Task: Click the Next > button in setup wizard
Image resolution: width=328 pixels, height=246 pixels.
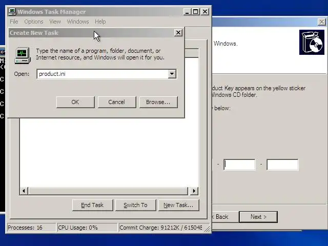Action: click(x=258, y=217)
